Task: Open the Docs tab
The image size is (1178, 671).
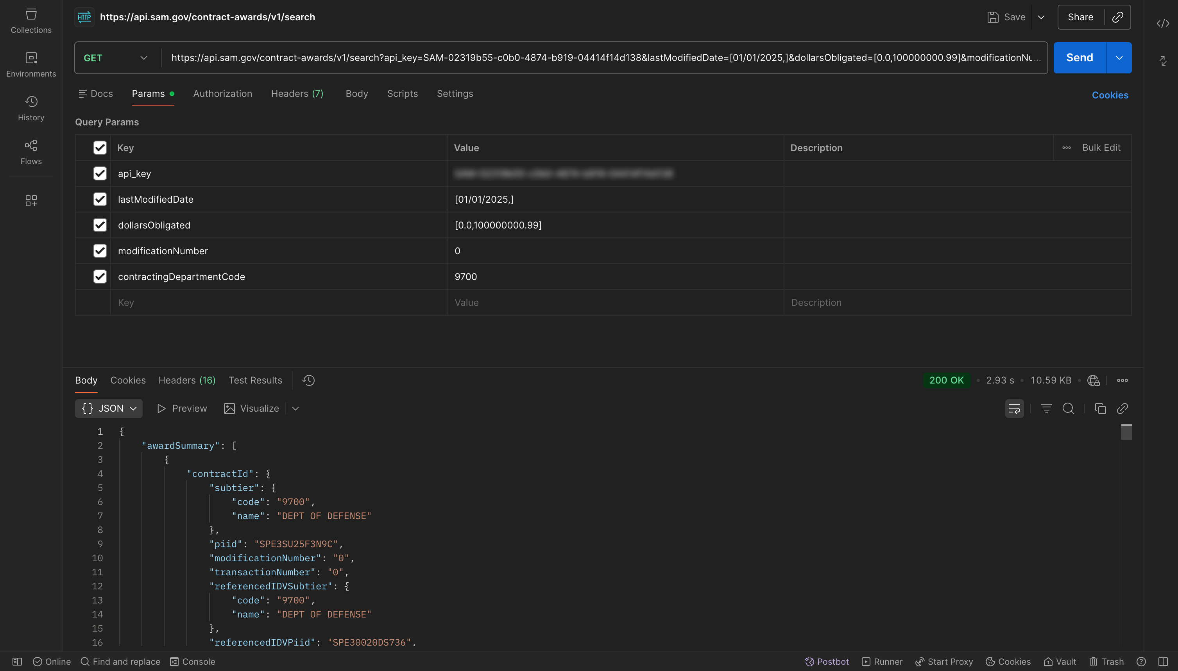Action: (x=95, y=94)
